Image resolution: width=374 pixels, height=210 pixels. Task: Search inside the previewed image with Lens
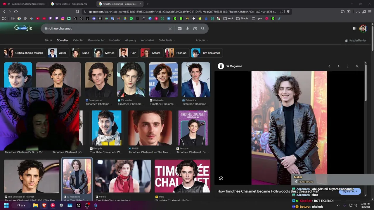tap(221, 178)
